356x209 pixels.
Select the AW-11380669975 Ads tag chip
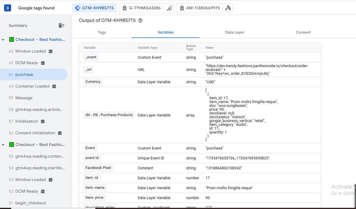click(204, 8)
